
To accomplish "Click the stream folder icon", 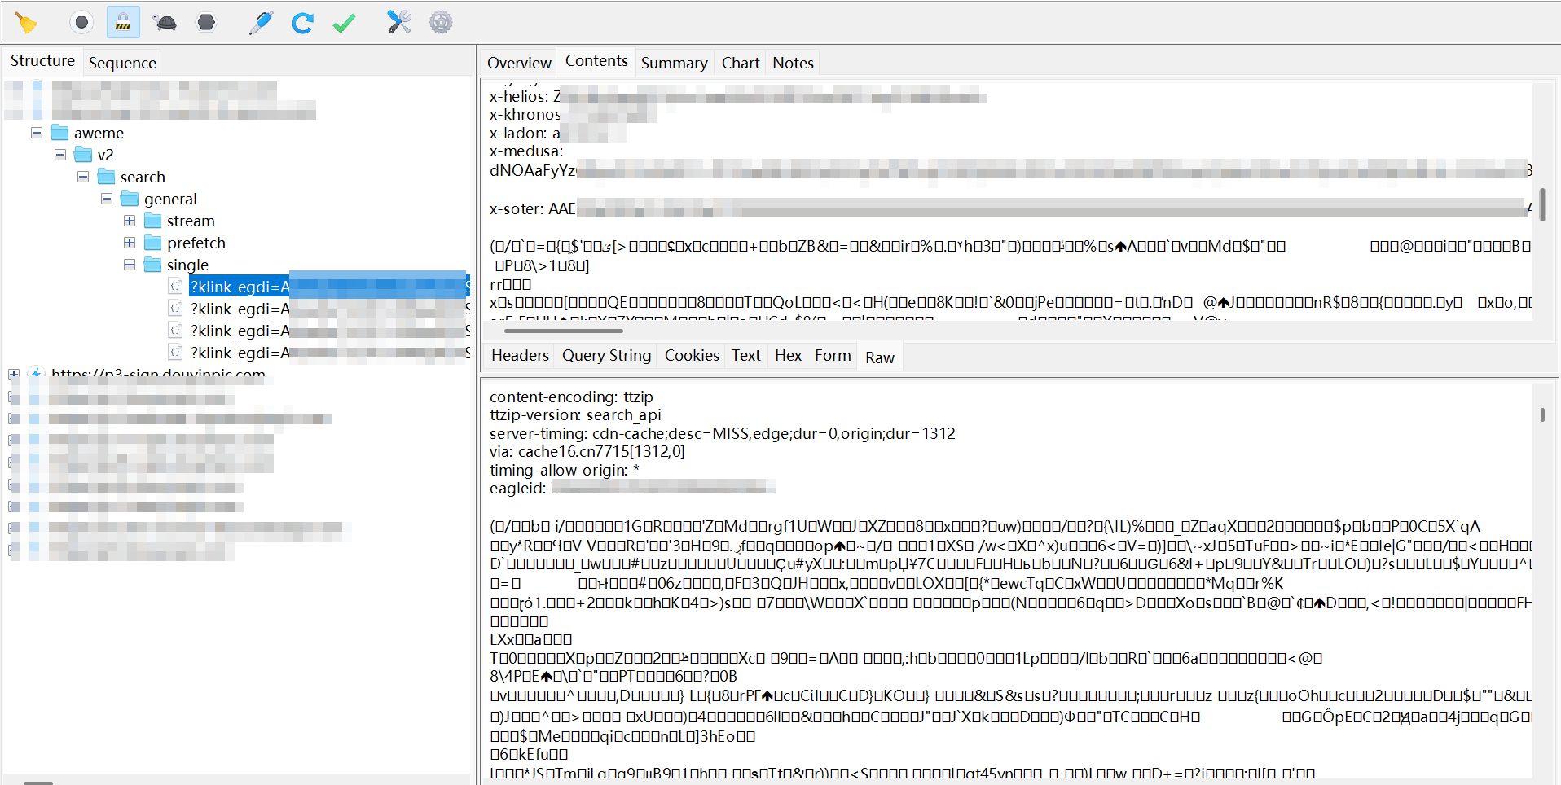I will click(153, 221).
